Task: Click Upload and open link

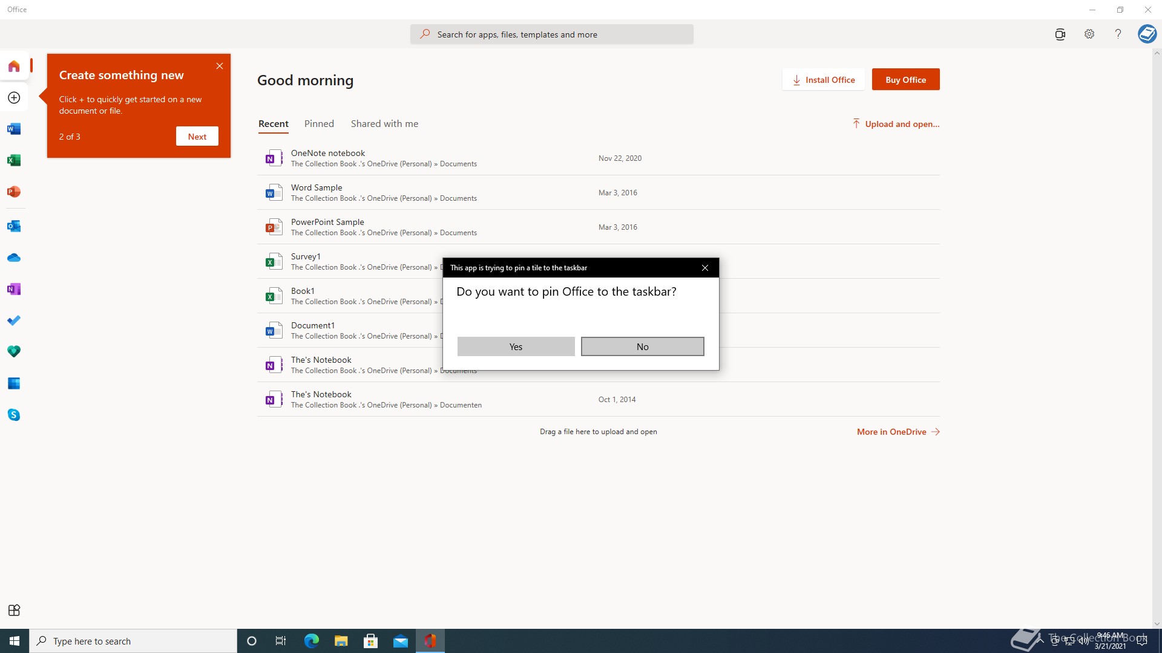Action: click(x=896, y=124)
